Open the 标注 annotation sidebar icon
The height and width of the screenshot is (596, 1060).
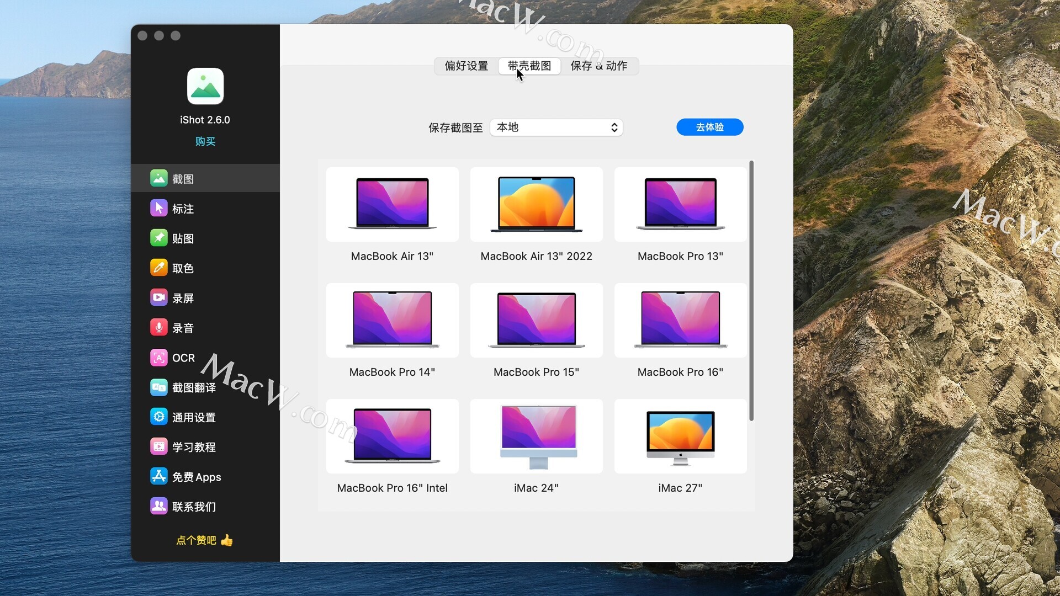pyautogui.click(x=159, y=208)
